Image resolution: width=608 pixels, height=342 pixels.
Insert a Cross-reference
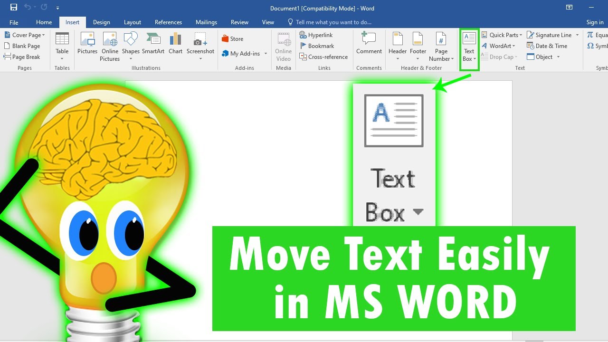(324, 57)
